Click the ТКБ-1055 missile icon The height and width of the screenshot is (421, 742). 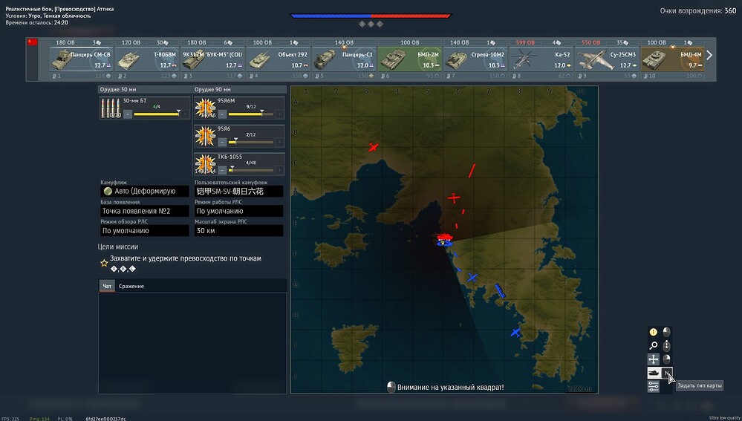coord(205,164)
